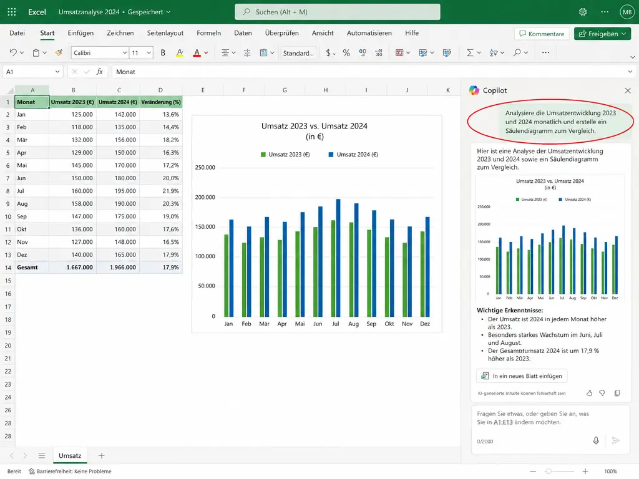Copy the Copilot response with copy icon
The width and height of the screenshot is (639, 479).
point(617,393)
